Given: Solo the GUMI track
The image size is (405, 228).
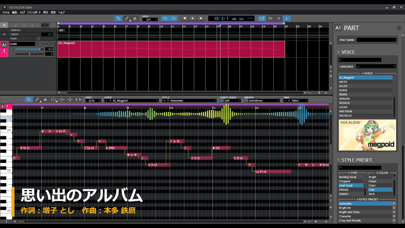Looking at the screenshot, I should (47, 44).
